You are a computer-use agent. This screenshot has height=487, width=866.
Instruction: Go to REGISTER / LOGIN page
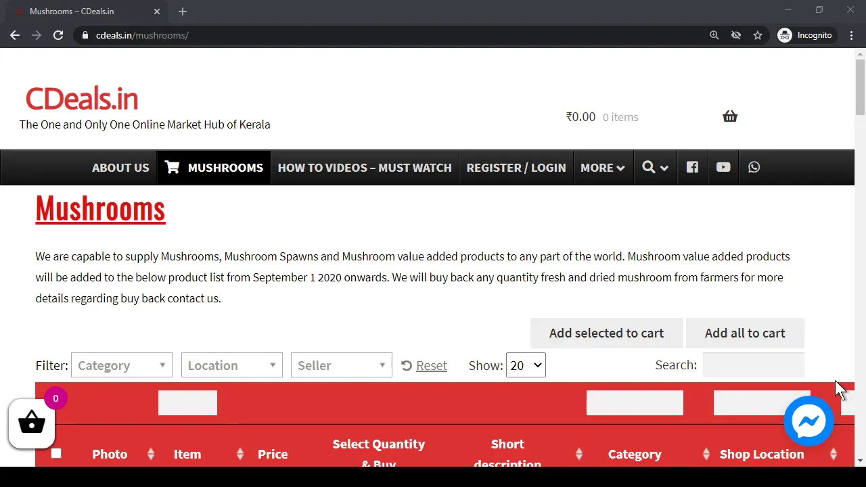(x=516, y=167)
